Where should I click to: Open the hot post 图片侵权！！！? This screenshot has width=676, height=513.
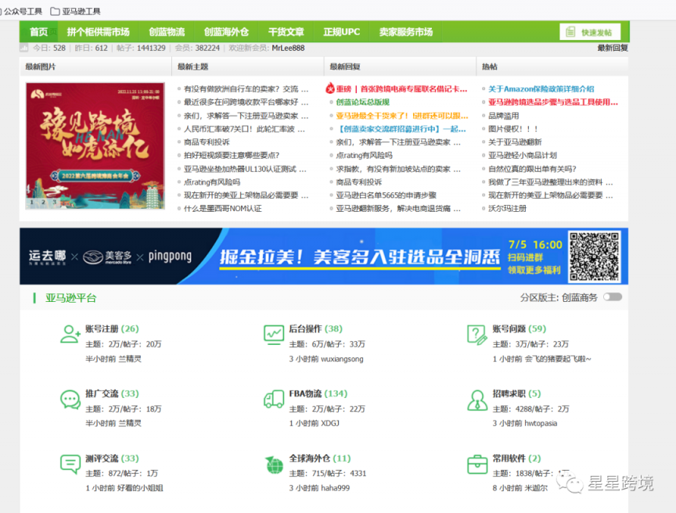513,129
